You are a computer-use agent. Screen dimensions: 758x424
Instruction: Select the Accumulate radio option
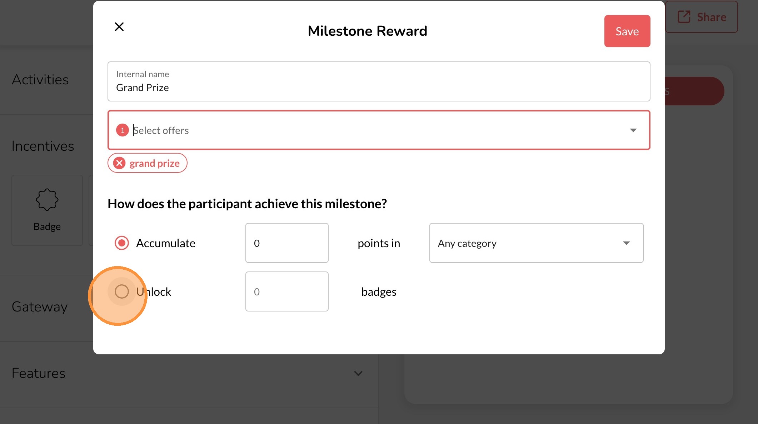tap(121, 243)
